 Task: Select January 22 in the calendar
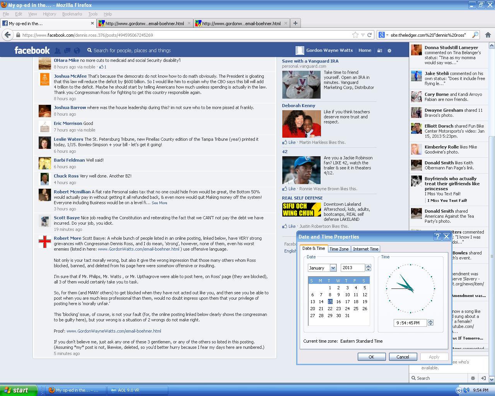(330, 309)
